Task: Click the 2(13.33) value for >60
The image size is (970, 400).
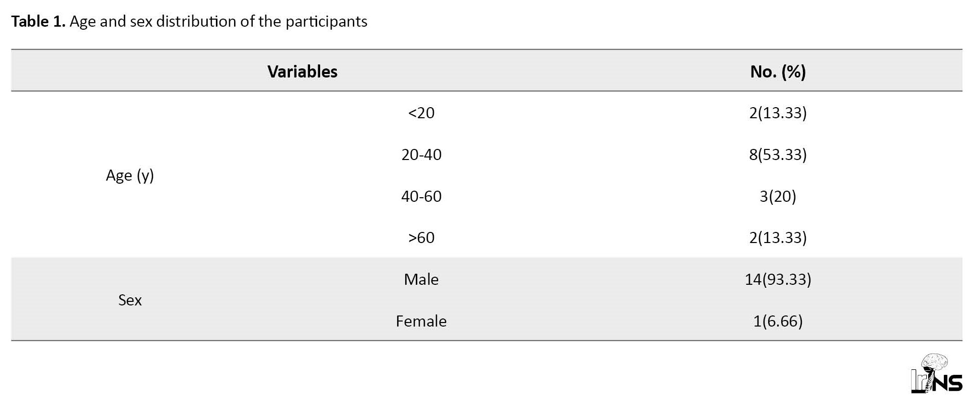Action: [x=778, y=237]
